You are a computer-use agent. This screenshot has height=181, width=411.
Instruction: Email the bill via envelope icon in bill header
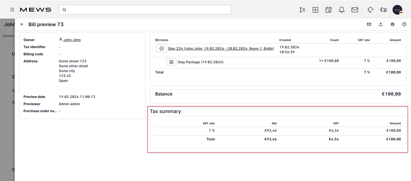point(369,24)
